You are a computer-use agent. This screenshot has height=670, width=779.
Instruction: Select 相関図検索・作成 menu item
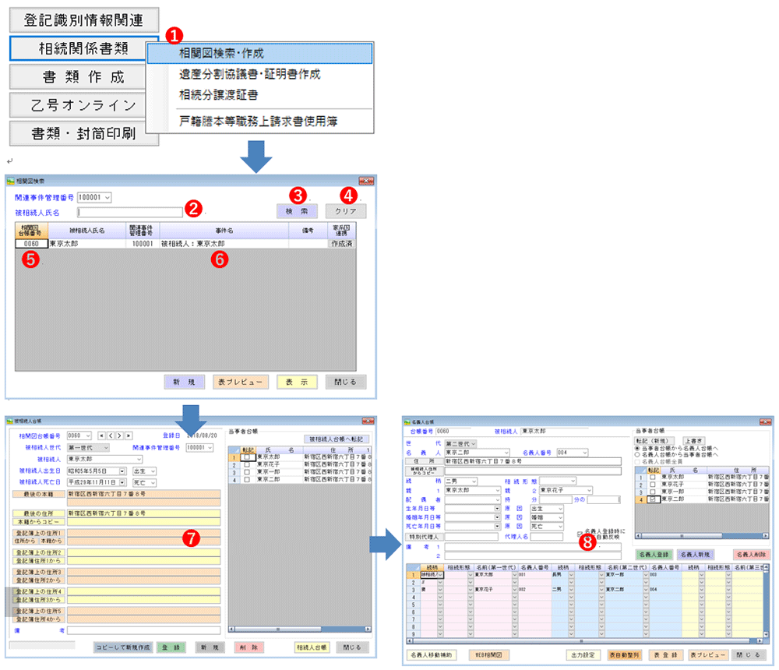tap(259, 54)
